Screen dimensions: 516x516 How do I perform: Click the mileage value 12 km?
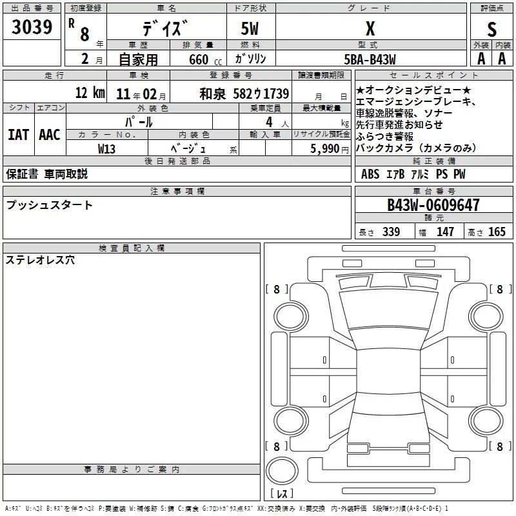[90, 92]
